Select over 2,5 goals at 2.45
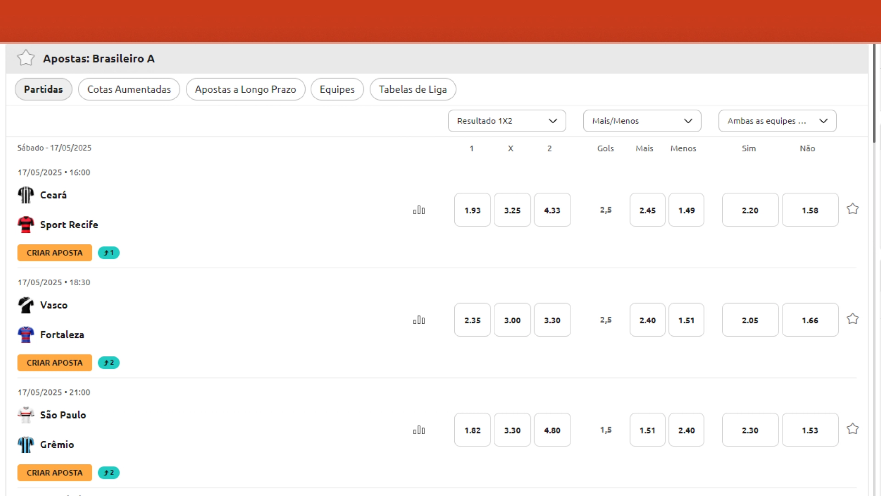881x496 pixels. tap(647, 210)
